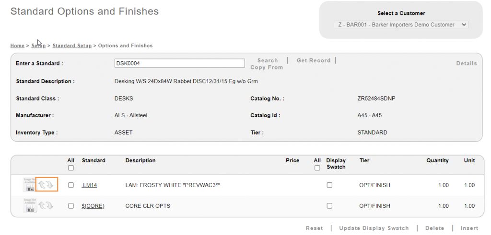Select the .LM14 row checkbox
Image resolution: width=491 pixels, height=235 pixels.
point(71,185)
